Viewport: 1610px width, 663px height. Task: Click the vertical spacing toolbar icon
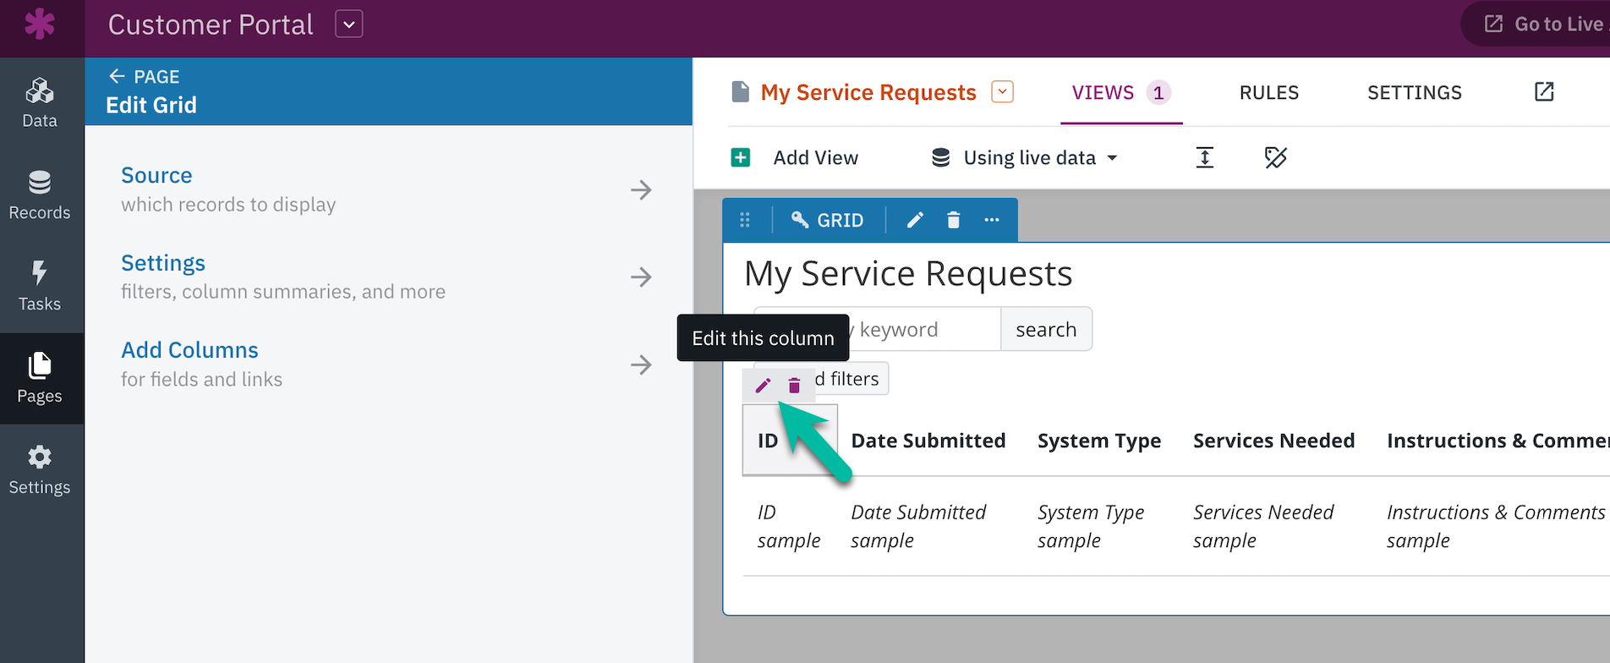click(x=1205, y=157)
